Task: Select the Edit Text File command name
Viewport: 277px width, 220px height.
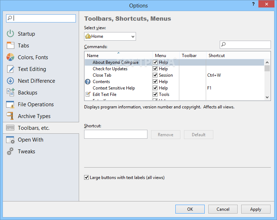Action: tap(105, 94)
